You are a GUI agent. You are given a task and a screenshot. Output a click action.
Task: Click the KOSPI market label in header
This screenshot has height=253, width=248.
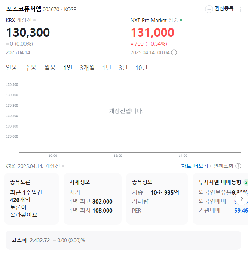71,9
